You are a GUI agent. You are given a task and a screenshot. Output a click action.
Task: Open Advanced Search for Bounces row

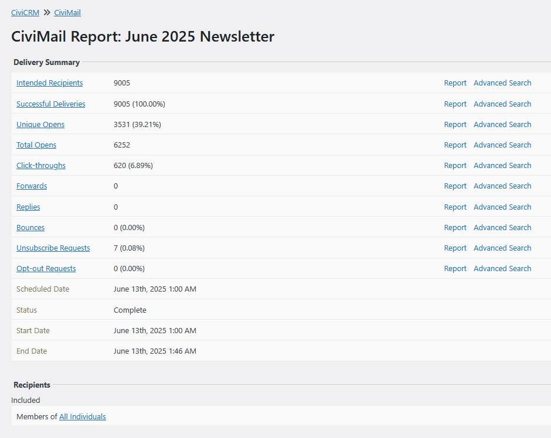502,228
